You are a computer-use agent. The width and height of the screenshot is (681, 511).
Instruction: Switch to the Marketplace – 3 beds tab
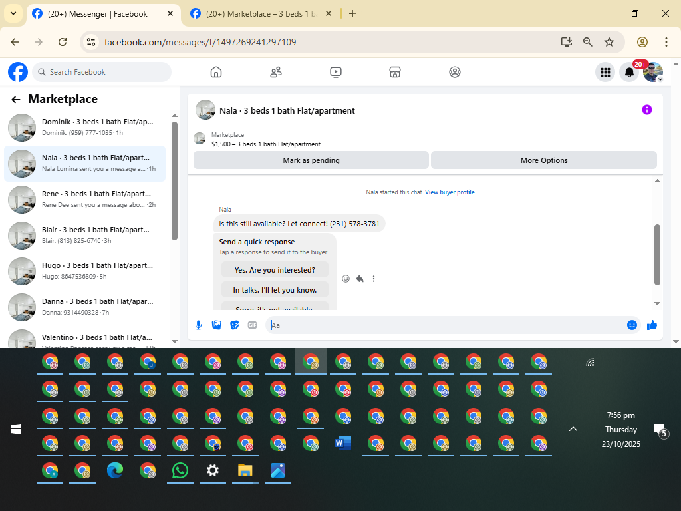261,14
